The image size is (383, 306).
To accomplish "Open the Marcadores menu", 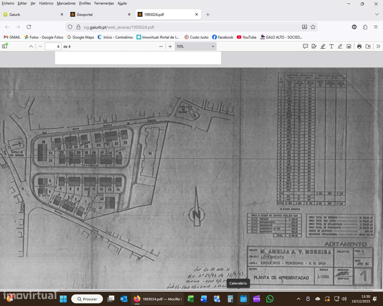I will click(x=66, y=3).
